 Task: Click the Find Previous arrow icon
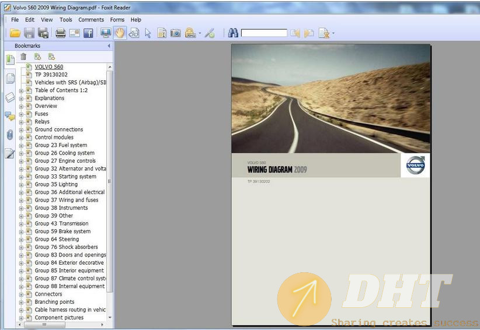click(x=295, y=33)
